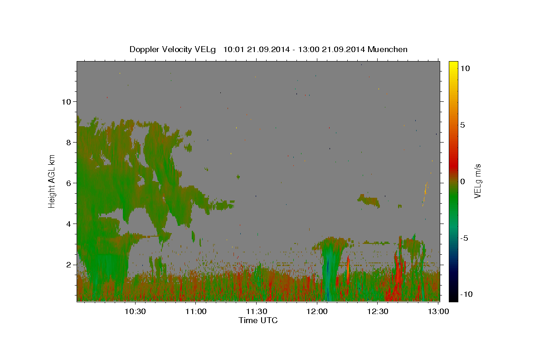
Task: Click the yellow diagonal streak near 6 km
Action: [x=425, y=194]
